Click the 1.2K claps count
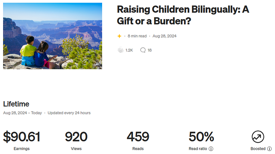 [129, 50]
